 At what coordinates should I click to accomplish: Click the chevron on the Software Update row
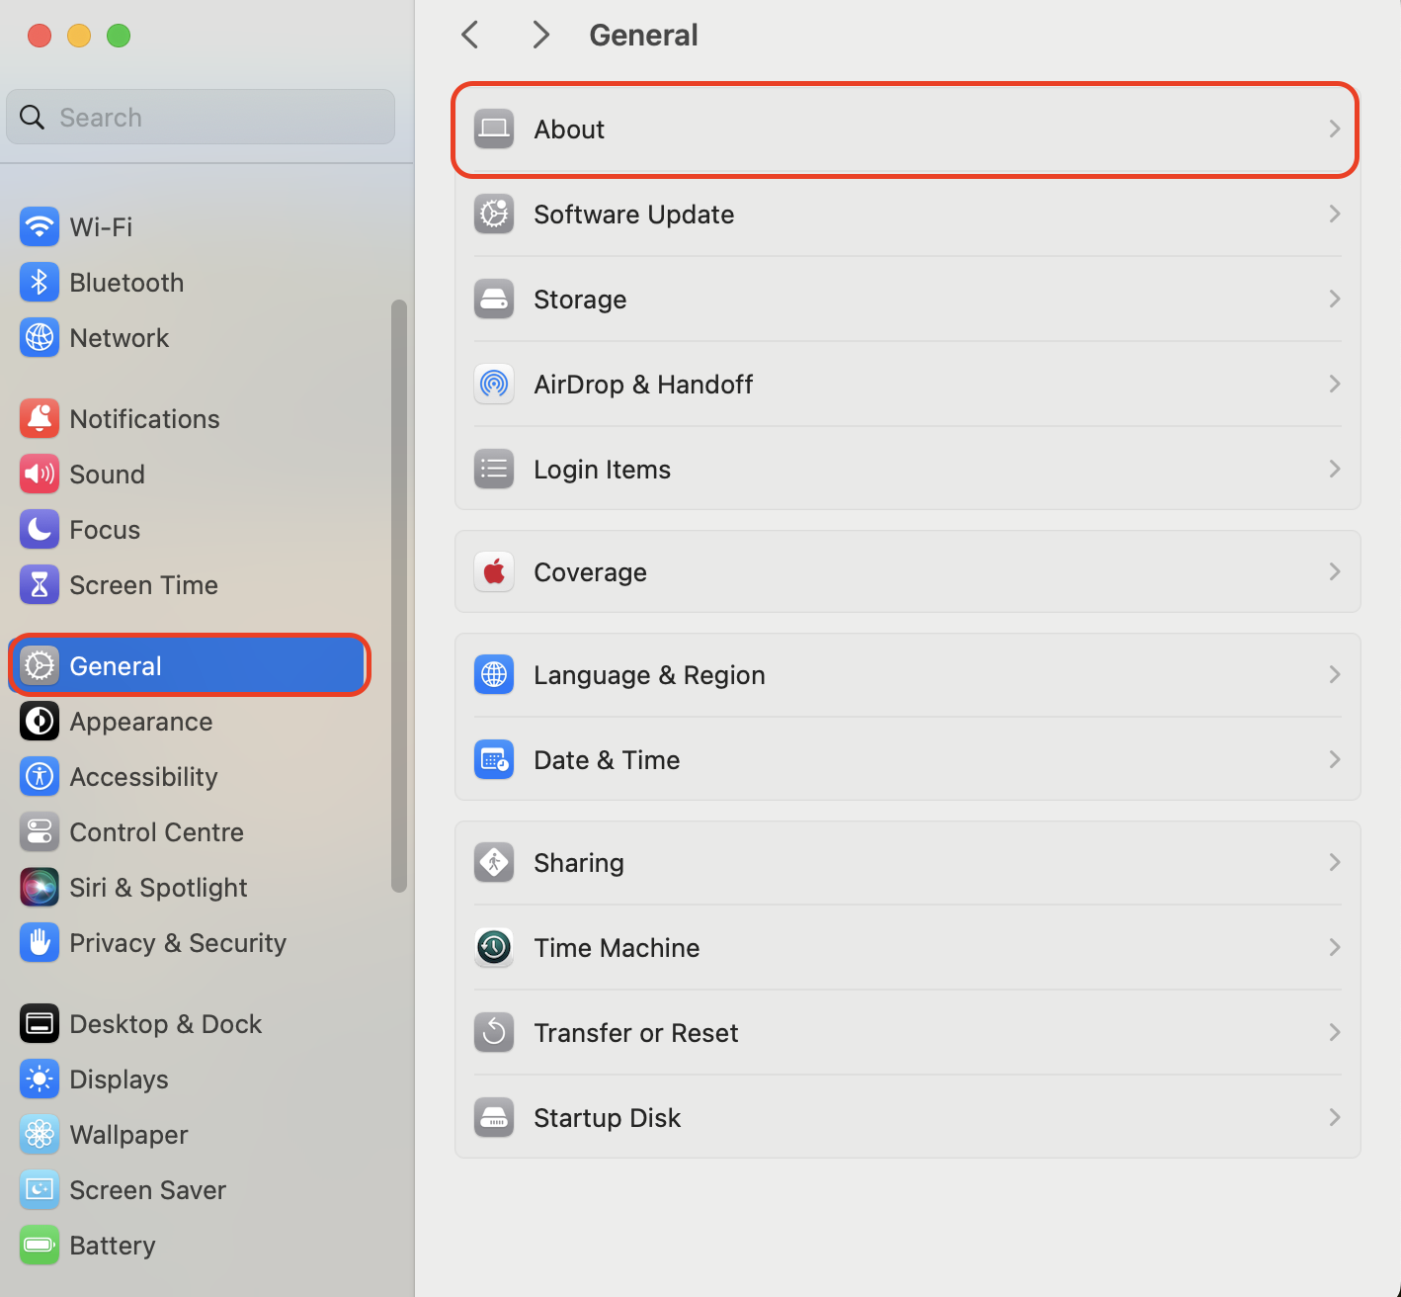1335,215
